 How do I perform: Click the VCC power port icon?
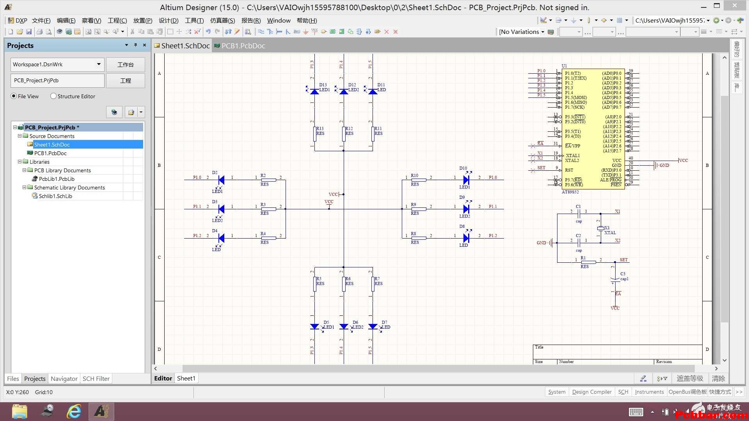click(315, 32)
